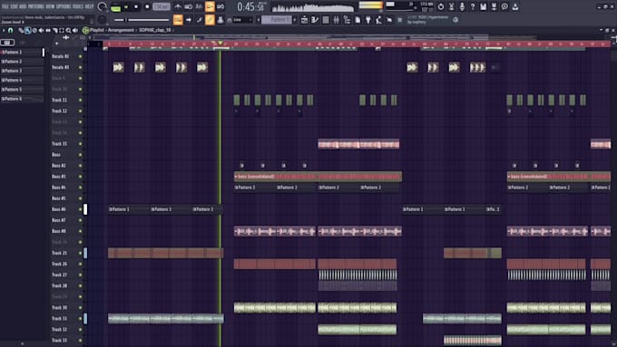Toggle the playlist magnet snap icon
The width and height of the screenshot is (617, 347).
coord(10,30)
